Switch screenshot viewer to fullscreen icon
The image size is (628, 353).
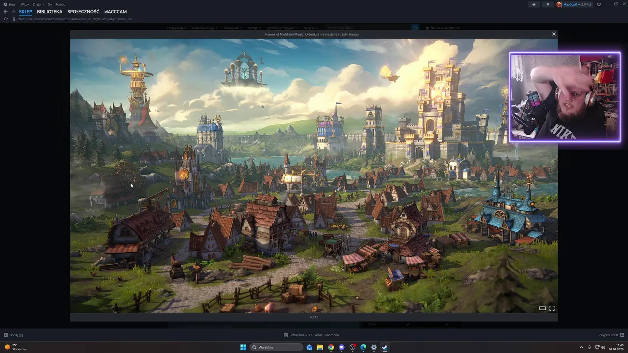click(552, 308)
